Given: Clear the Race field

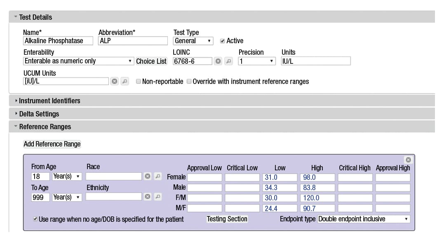Looking at the screenshot, I should (147, 177).
